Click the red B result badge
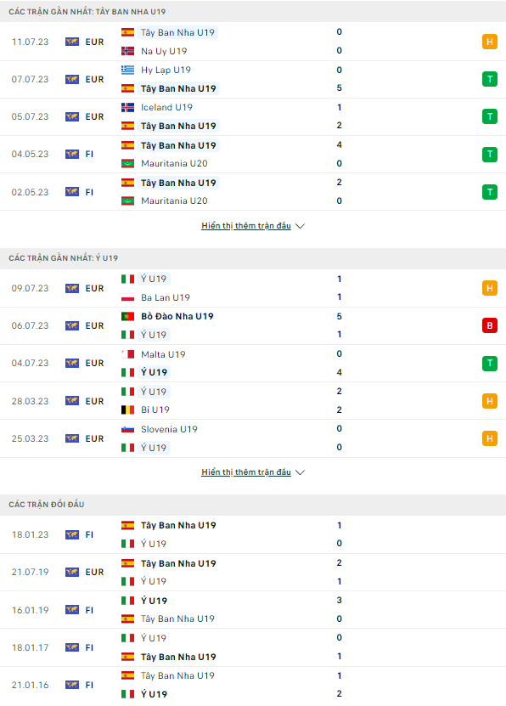 (489, 325)
